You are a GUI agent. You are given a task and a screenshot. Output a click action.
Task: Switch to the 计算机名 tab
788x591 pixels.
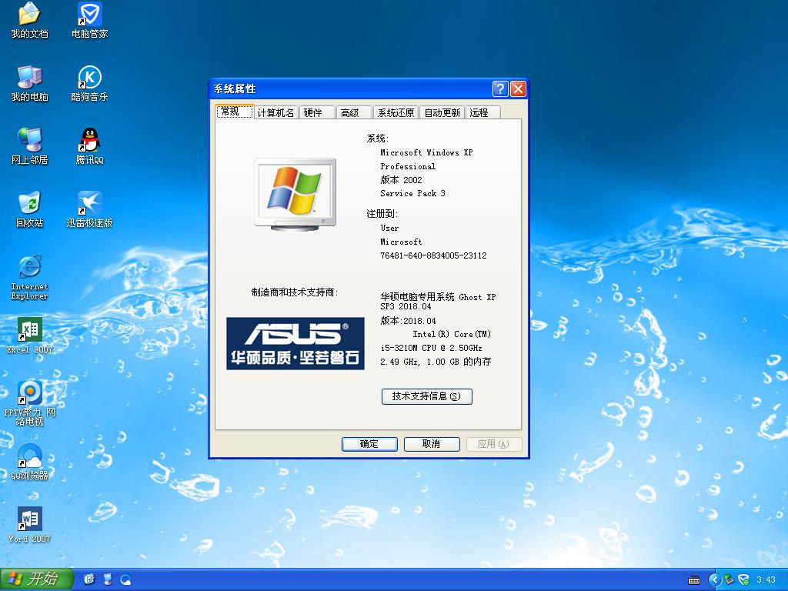point(275,112)
